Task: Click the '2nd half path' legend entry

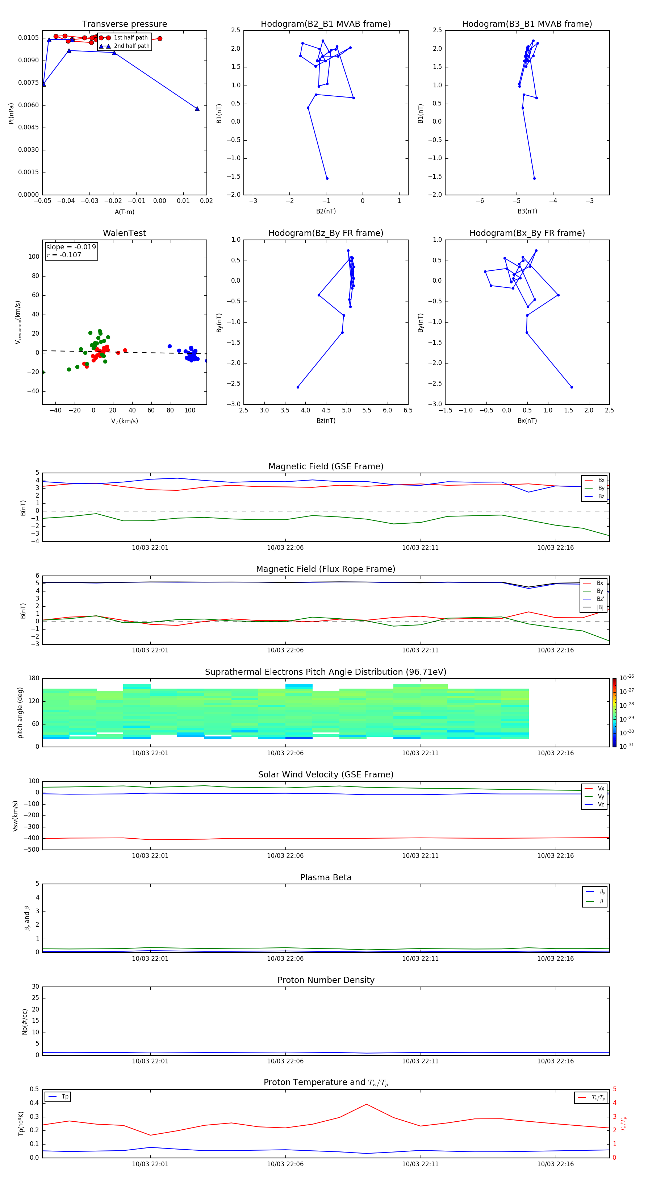Action: coord(125,46)
